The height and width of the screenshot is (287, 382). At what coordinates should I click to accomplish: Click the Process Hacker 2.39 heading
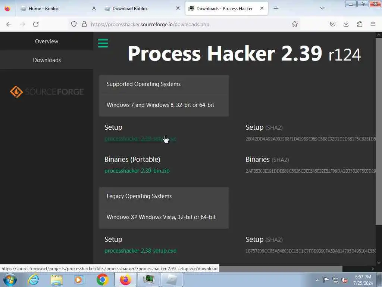tap(244, 53)
